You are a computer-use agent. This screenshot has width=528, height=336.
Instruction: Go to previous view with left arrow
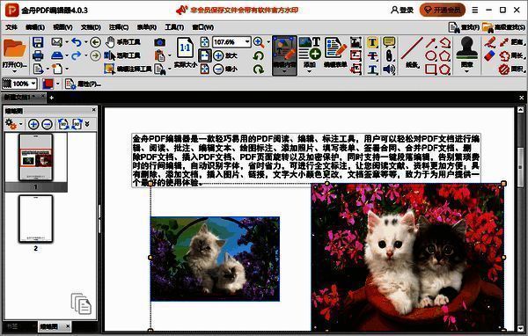pos(96,42)
